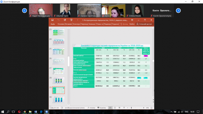Switch to the Вставлення ribbon tab
Viewport: 203px width, 114px height.
tap(69, 24)
